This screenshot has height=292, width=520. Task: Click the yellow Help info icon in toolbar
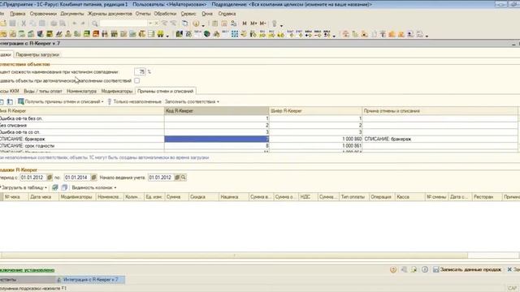pos(196,24)
